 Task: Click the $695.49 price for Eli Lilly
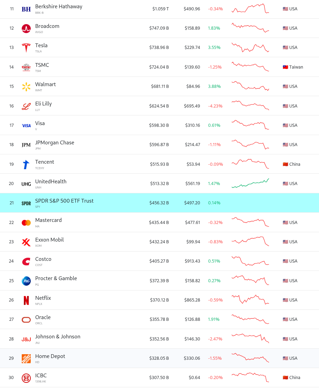[x=192, y=106]
